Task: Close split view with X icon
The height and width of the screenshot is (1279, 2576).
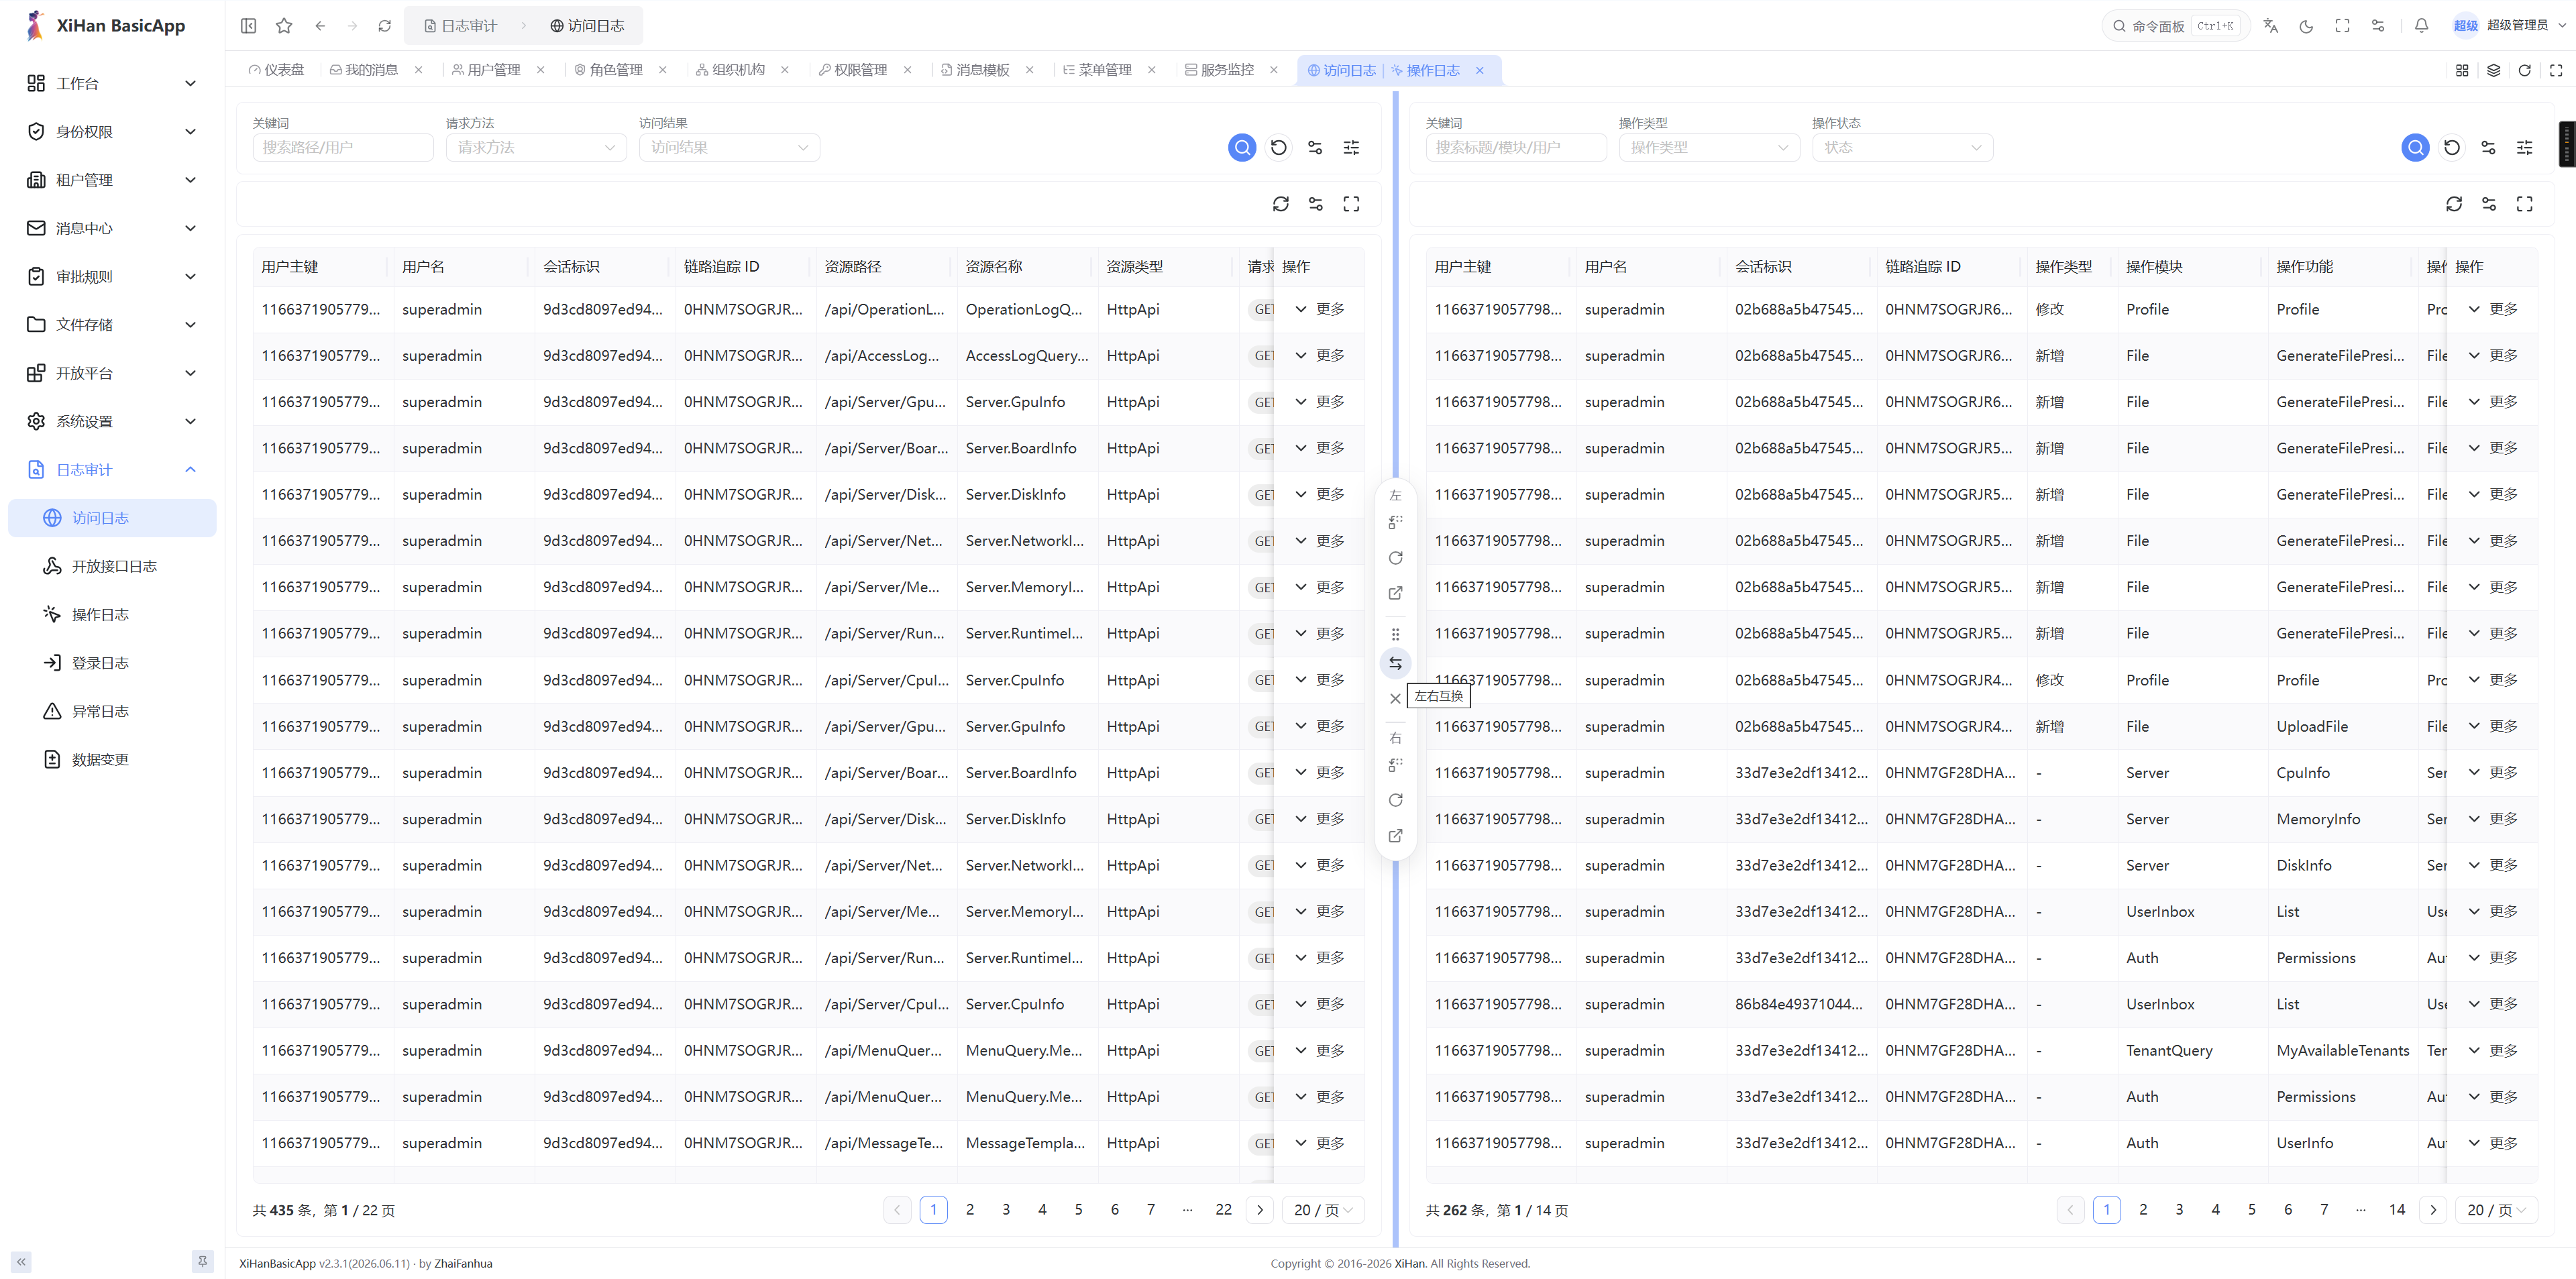Action: [1395, 699]
